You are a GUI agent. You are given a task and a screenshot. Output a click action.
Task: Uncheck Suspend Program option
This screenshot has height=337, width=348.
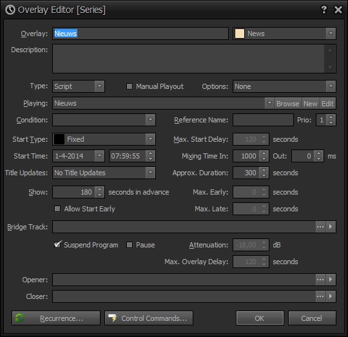click(x=57, y=245)
